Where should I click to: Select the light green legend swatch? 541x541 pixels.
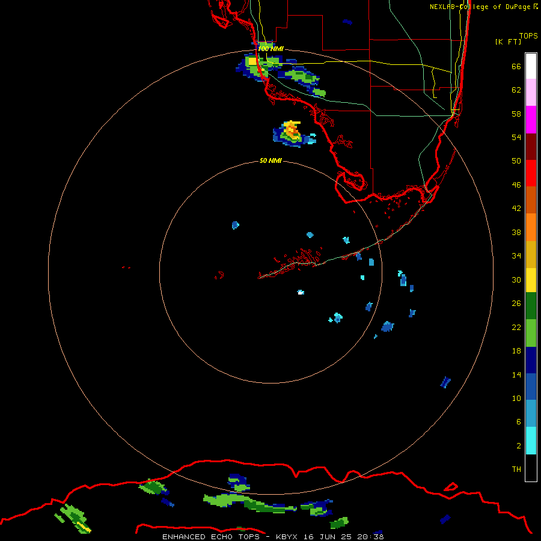point(531,333)
